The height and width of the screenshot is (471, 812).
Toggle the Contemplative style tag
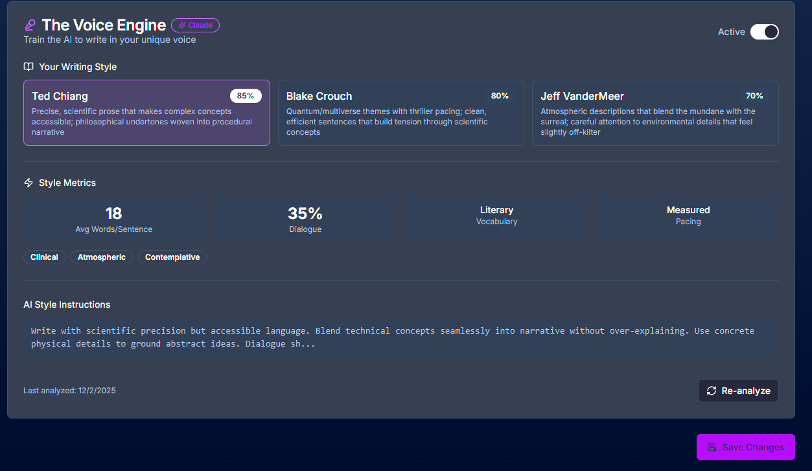coord(172,257)
